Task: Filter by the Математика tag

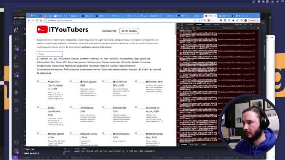Action: (58, 66)
